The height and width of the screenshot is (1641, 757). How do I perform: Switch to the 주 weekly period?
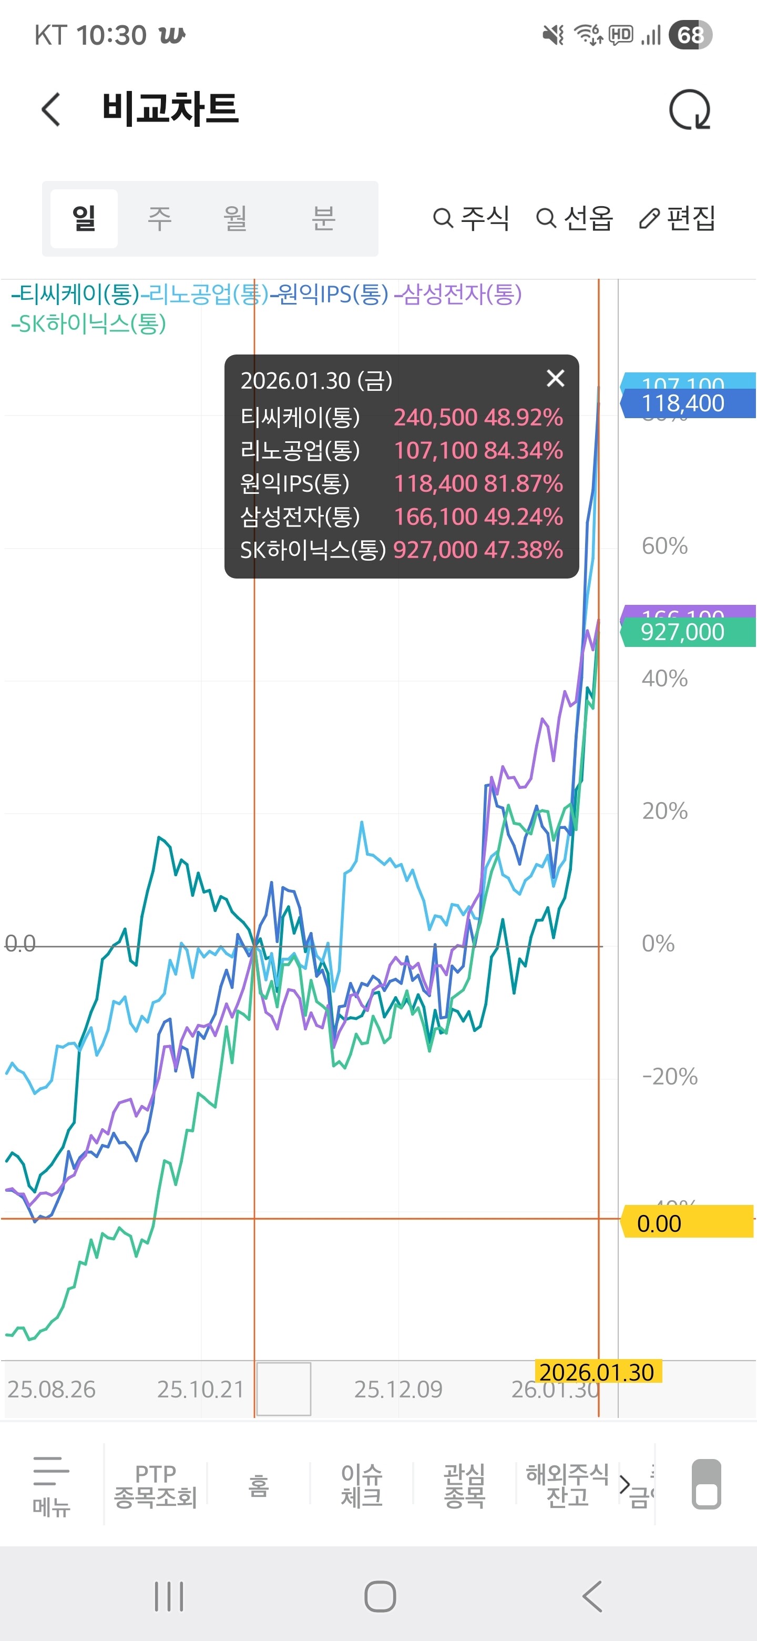pos(159,218)
